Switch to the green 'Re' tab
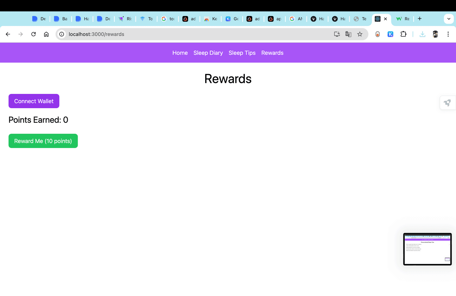456x296 pixels. click(403, 19)
